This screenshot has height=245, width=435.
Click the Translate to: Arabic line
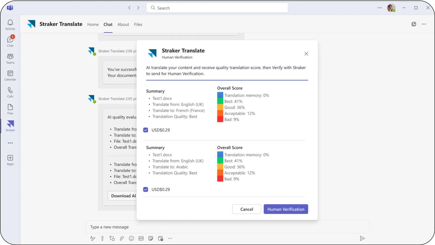[x=170, y=167]
